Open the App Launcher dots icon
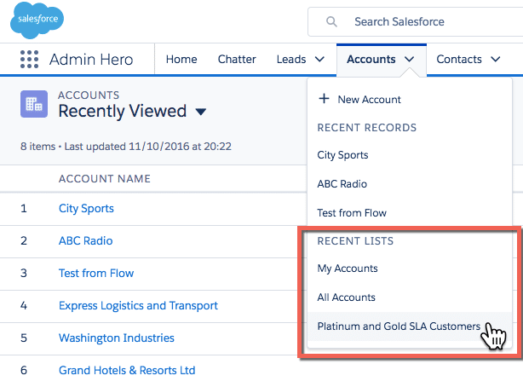 click(x=29, y=59)
